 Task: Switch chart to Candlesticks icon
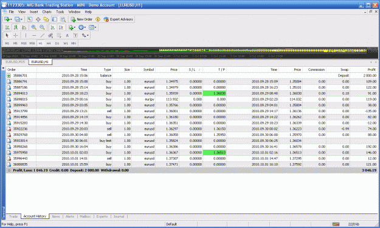coord(16,27)
